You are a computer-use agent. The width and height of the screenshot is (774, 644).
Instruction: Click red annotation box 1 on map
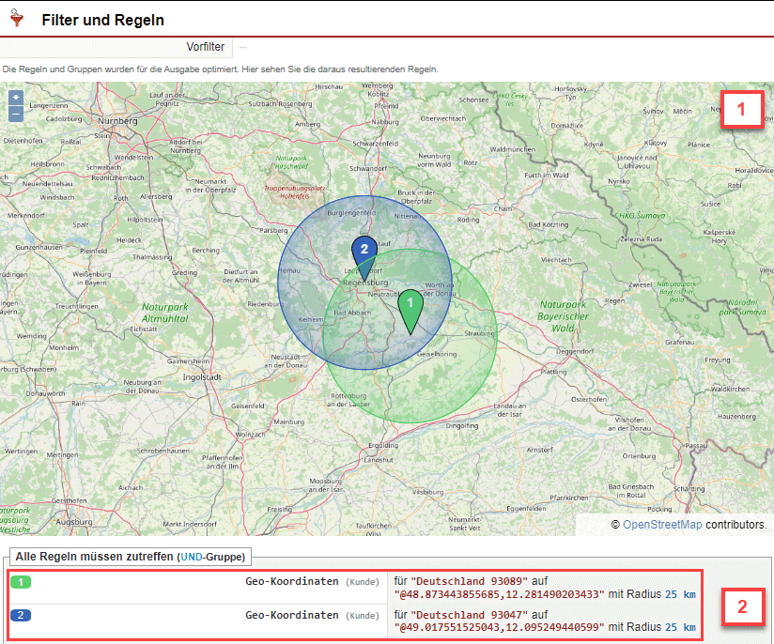tap(741, 109)
